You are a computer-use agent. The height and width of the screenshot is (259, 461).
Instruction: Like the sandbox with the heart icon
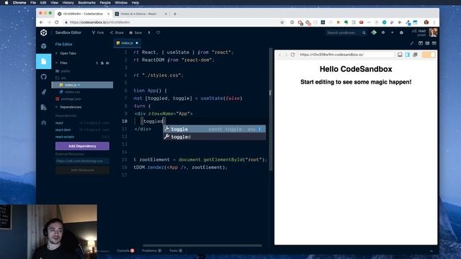tap(158, 32)
